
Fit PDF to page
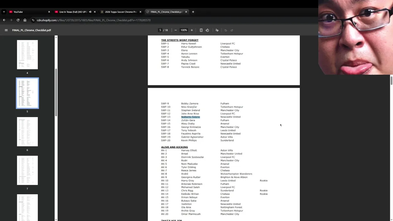[x=201, y=30]
